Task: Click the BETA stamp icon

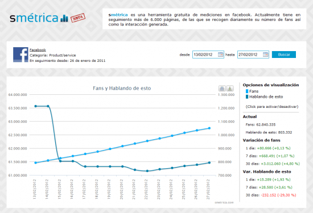Action: coord(78,18)
